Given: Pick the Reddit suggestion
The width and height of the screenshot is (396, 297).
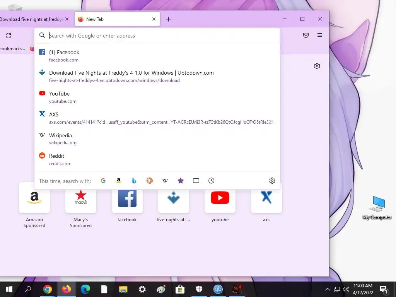Looking at the screenshot, I should 157,159.
